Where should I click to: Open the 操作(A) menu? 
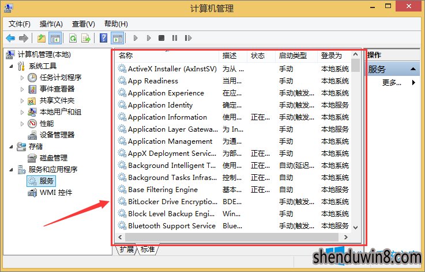click(51, 24)
